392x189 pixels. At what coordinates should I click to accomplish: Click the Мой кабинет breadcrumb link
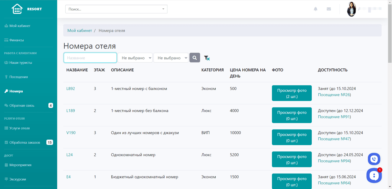coord(79,30)
